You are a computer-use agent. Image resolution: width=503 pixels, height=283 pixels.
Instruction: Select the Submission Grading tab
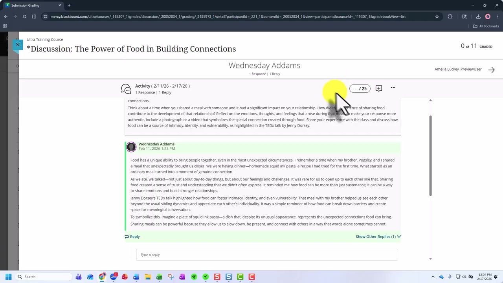[33, 5]
